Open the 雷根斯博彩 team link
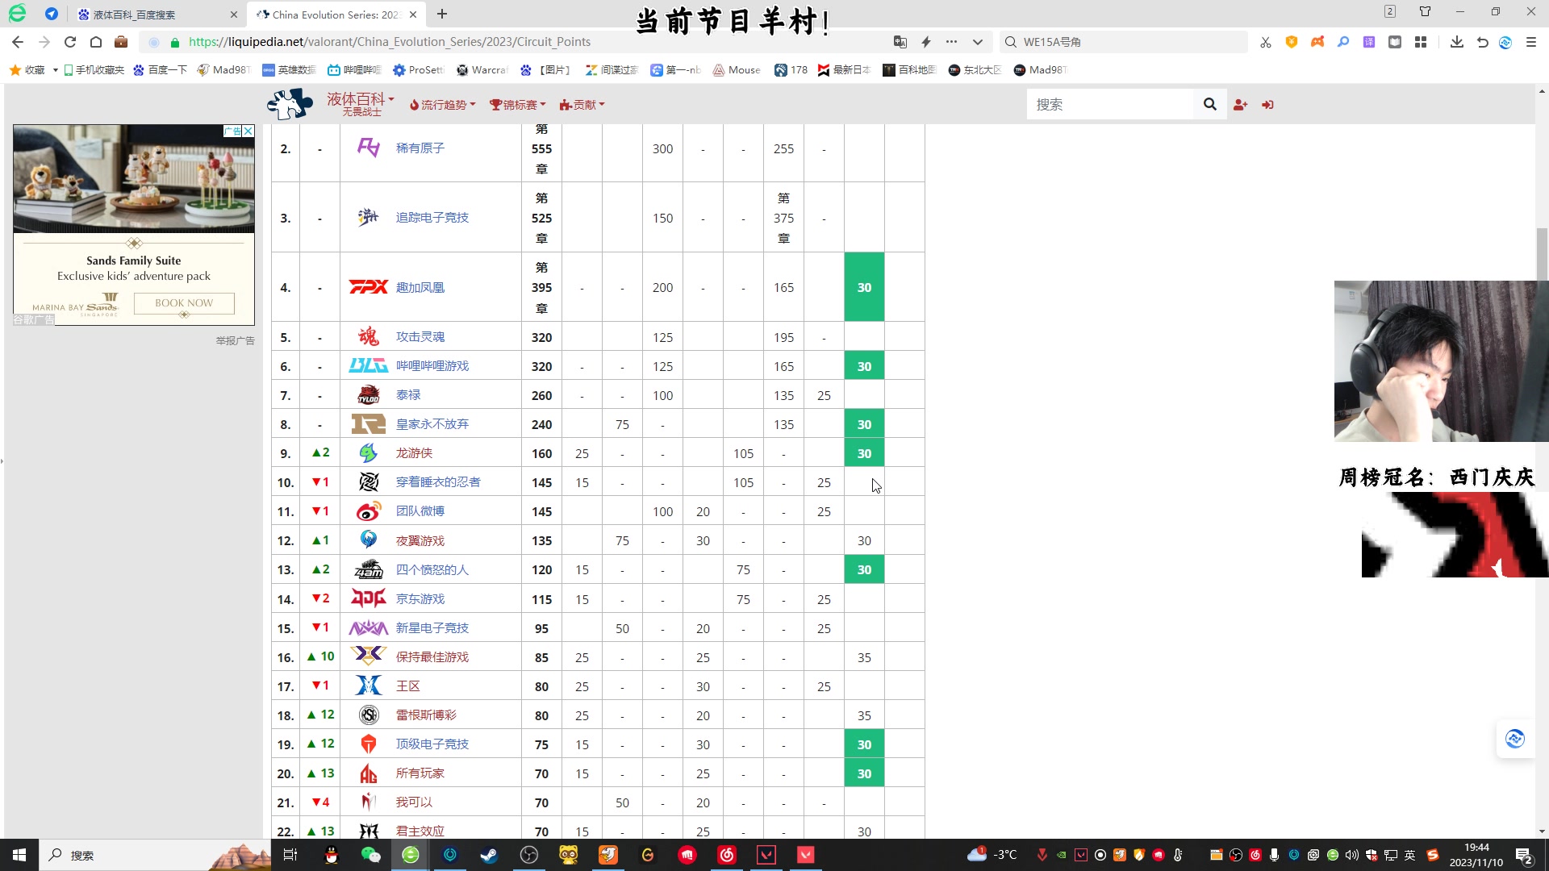This screenshot has width=1549, height=871. pyautogui.click(x=426, y=715)
